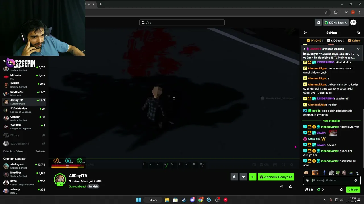Open channel points 5 B balance
The height and width of the screenshot is (204, 364).
[x=309, y=190]
